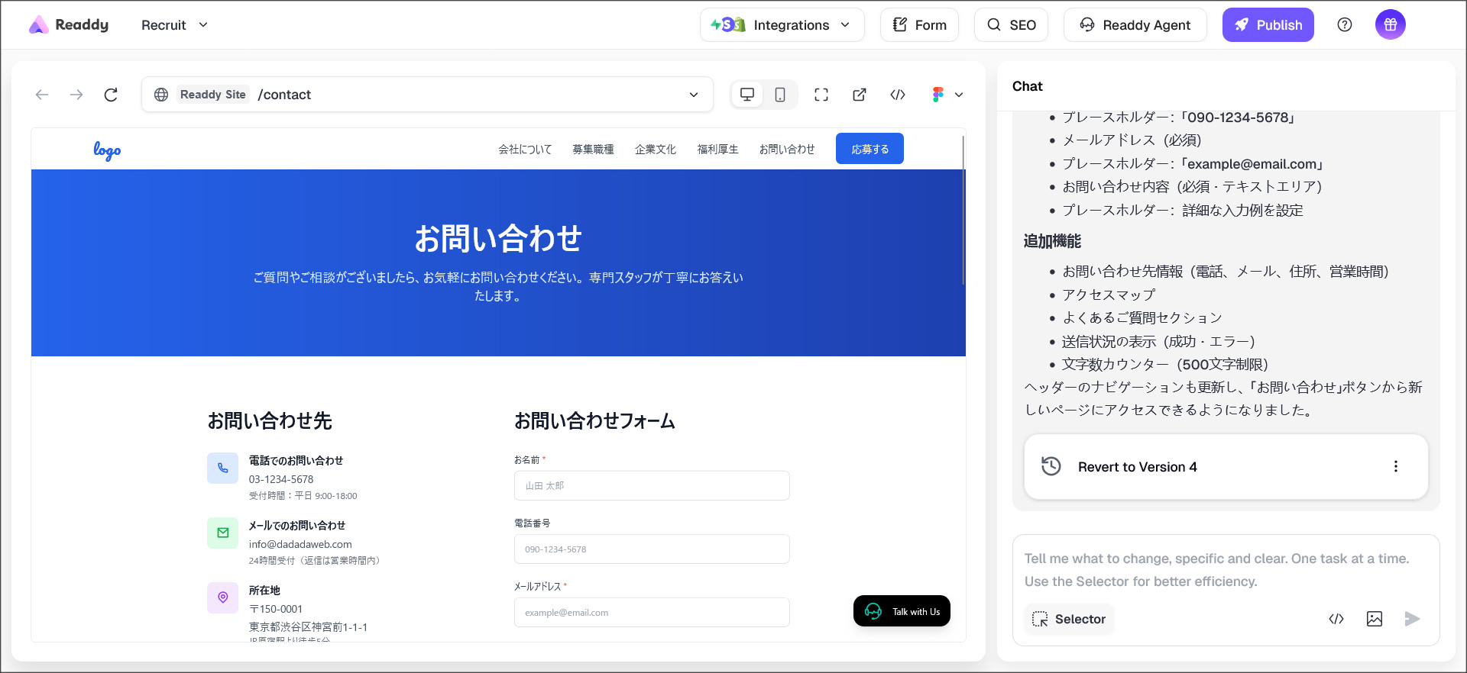This screenshot has height=673, width=1467.
Task: Click the refresh preview icon
Action: 111,95
